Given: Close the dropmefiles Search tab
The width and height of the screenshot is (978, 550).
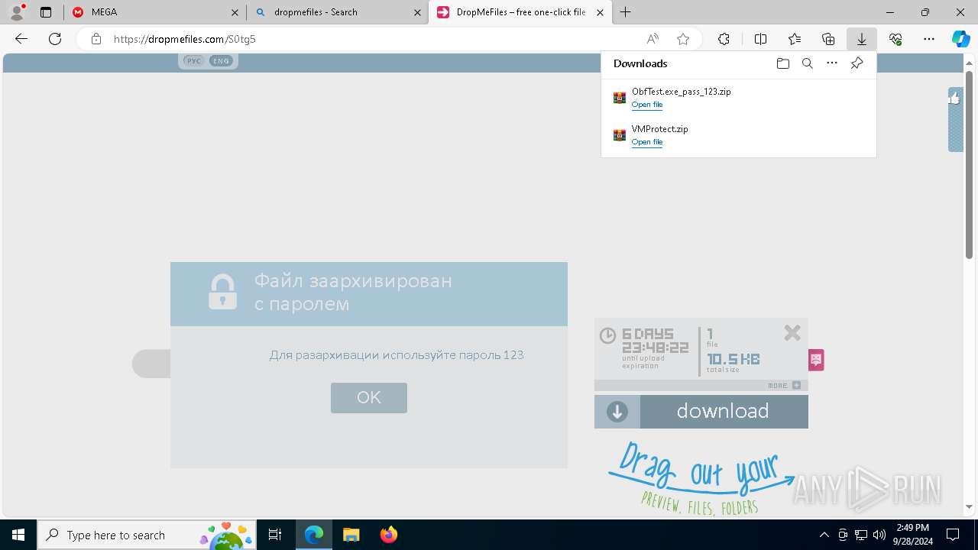Looking at the screenshot, I should tap(417, 12).
